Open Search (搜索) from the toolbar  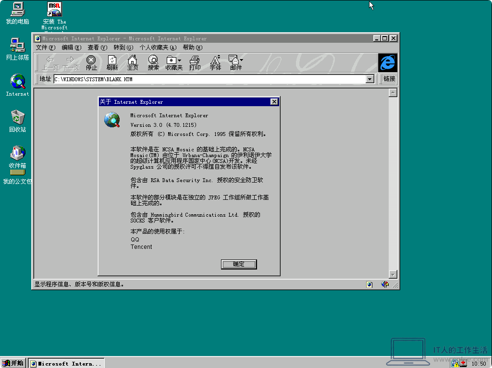pyautogui.click(x=153, y=63)
